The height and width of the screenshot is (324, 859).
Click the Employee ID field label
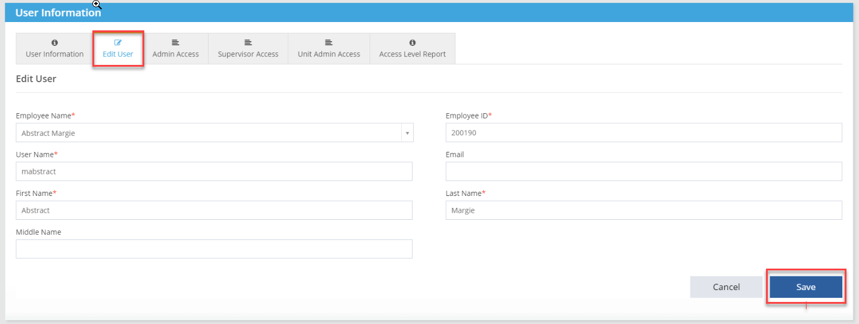point(469,116)
